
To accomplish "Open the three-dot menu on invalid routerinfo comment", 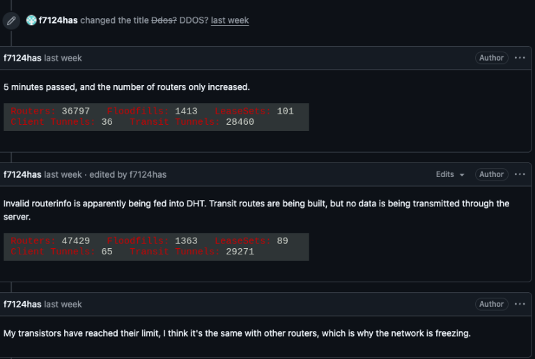I will [520, 174].
